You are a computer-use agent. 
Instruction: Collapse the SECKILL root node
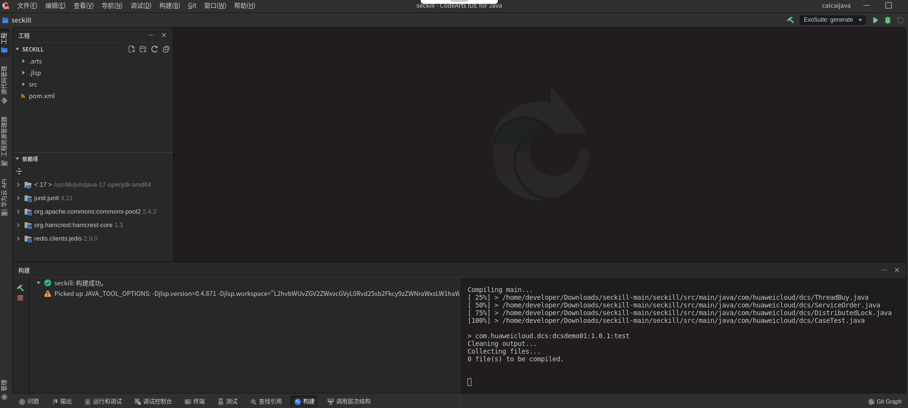17,49
